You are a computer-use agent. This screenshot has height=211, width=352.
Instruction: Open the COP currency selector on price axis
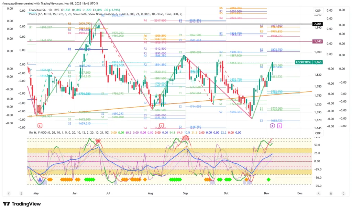coord(318,11)
